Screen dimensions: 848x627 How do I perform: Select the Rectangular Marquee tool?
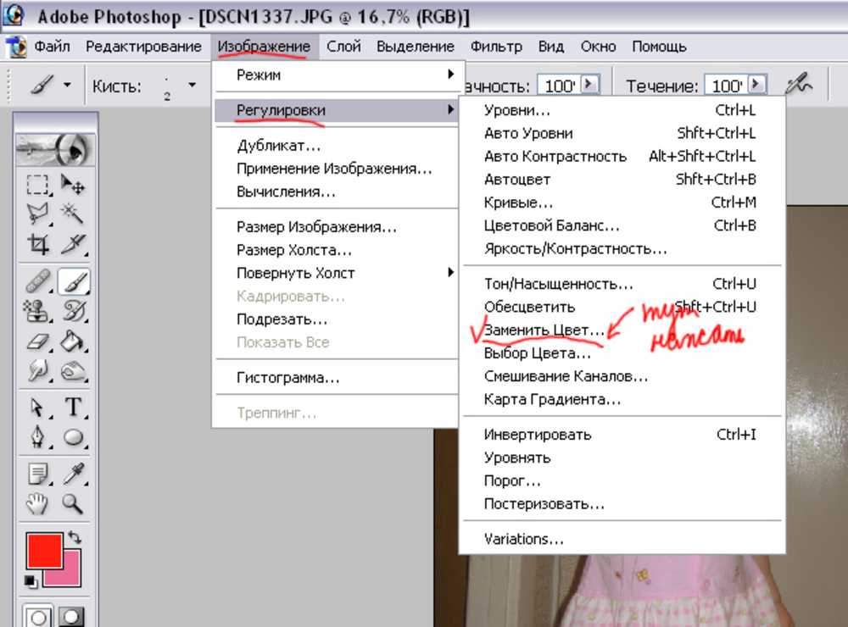pos(37,185)
